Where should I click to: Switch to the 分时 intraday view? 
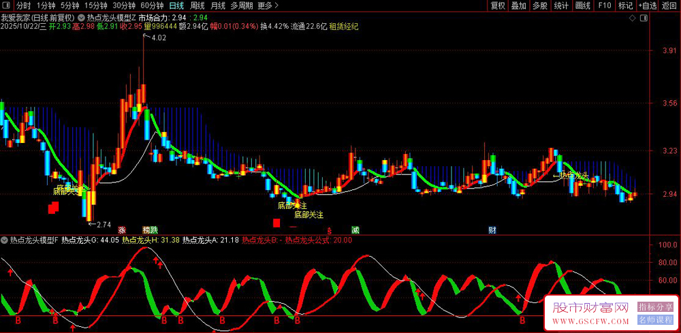[24, 5]
